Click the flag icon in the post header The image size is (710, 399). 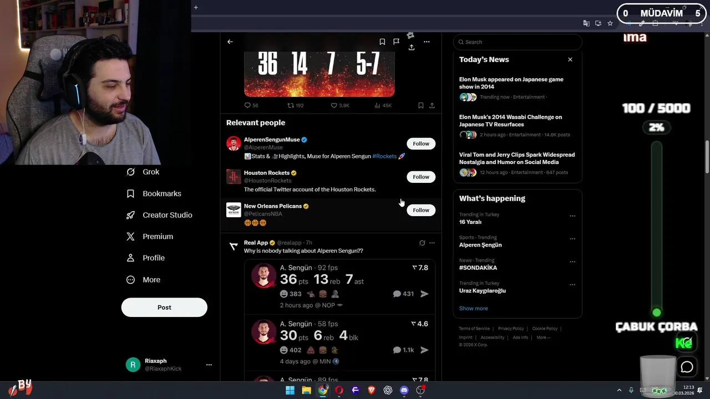(396, 42)
